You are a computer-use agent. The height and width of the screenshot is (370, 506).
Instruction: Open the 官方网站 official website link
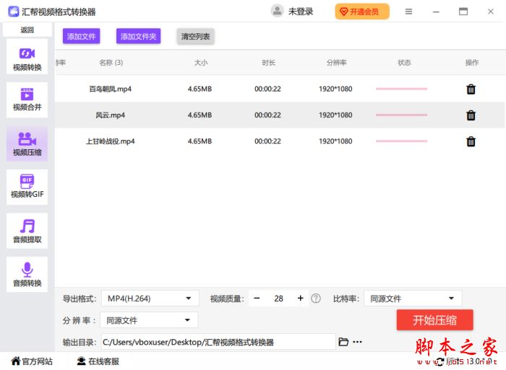click(x=32, y=361)
